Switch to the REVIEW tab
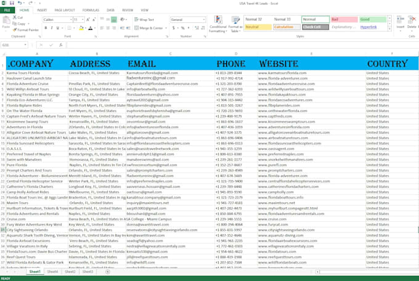Image resolution: width=419 pixels, height=281 pixels. click(x=128, y=10)
